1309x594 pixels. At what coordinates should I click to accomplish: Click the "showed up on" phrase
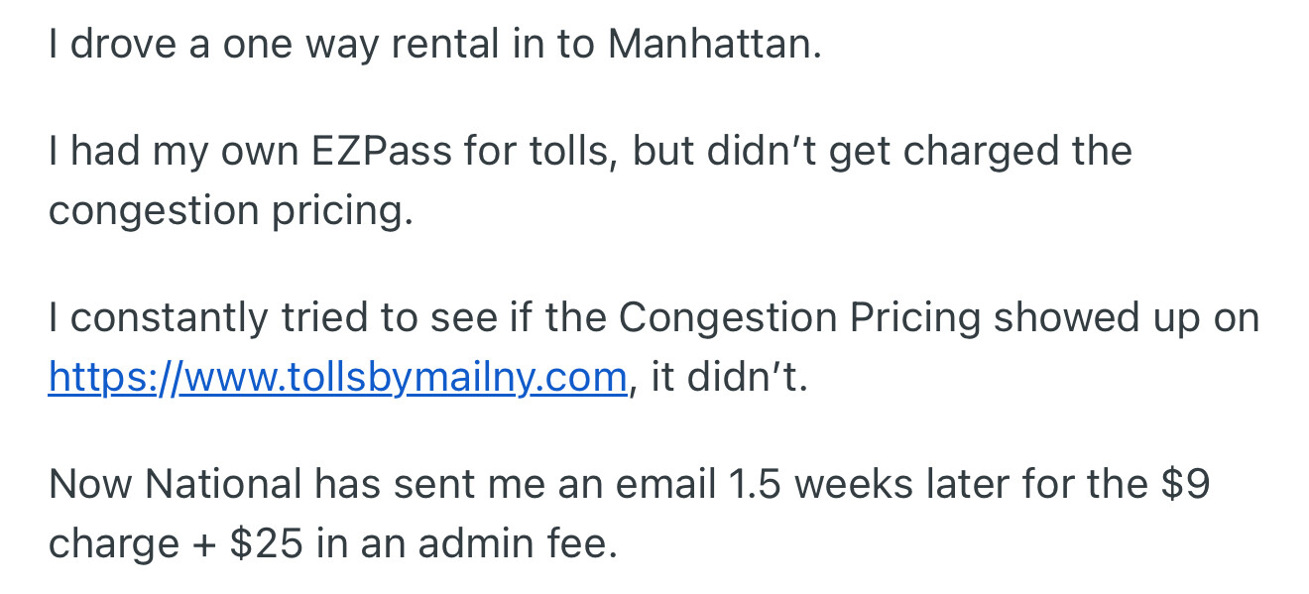(1127, 318)
